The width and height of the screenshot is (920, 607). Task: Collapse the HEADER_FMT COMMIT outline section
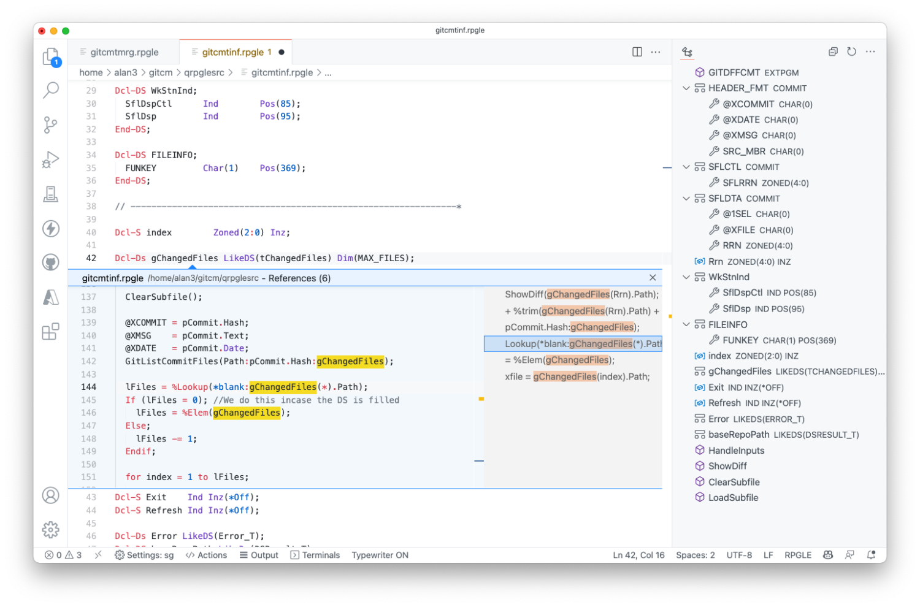686,88
